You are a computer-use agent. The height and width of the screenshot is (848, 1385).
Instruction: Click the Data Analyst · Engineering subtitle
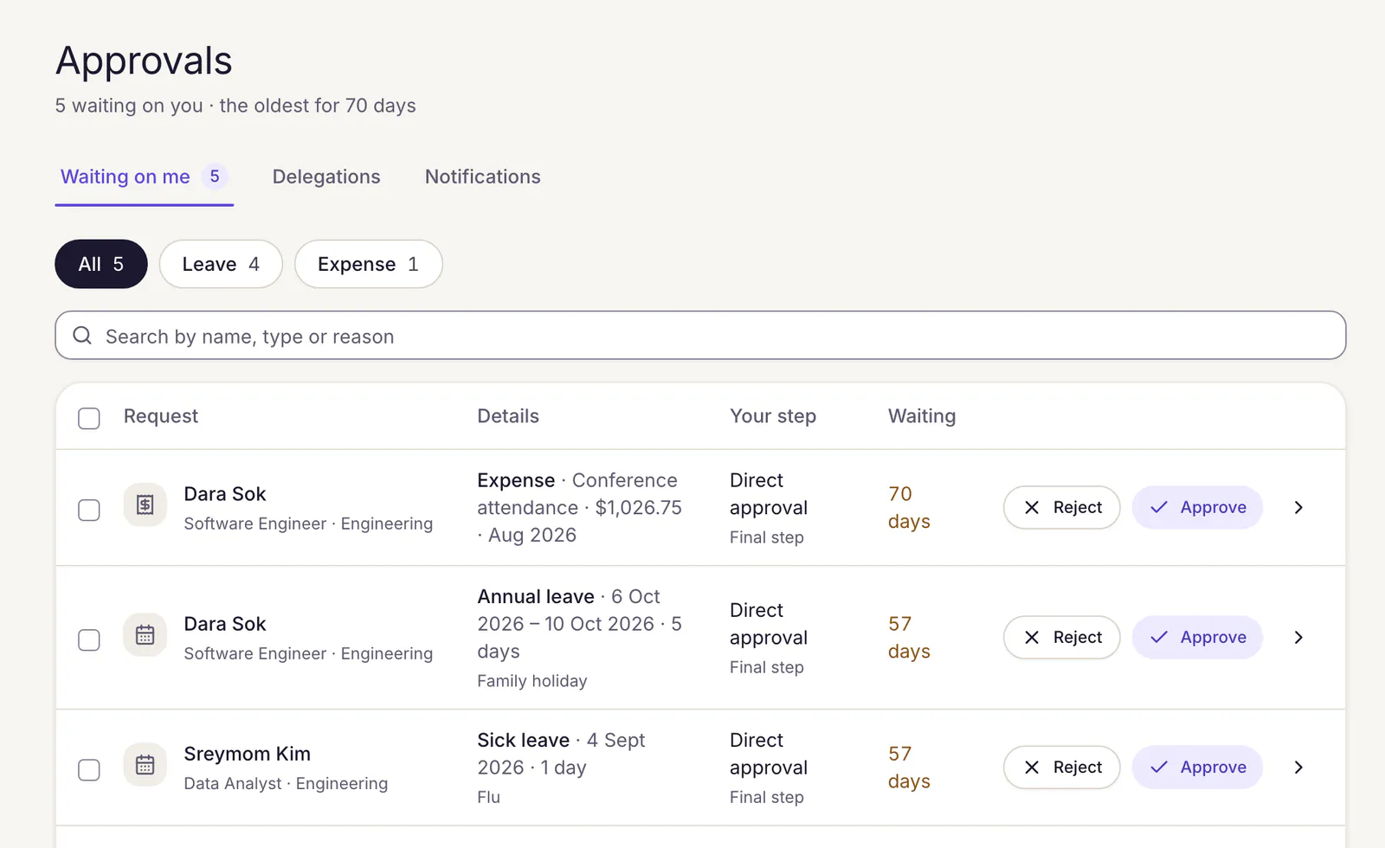286,784
